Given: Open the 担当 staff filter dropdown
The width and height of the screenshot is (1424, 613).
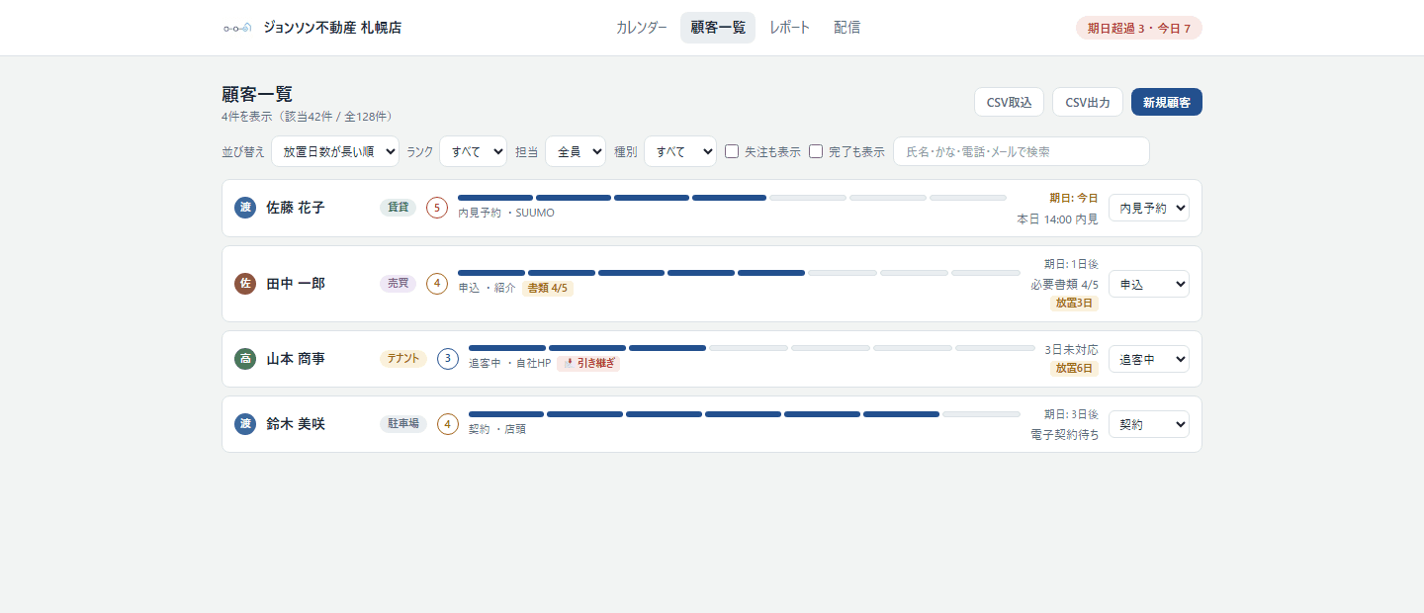Looking at the screenshot, I should pyautogui.click(x=576, y=151).
